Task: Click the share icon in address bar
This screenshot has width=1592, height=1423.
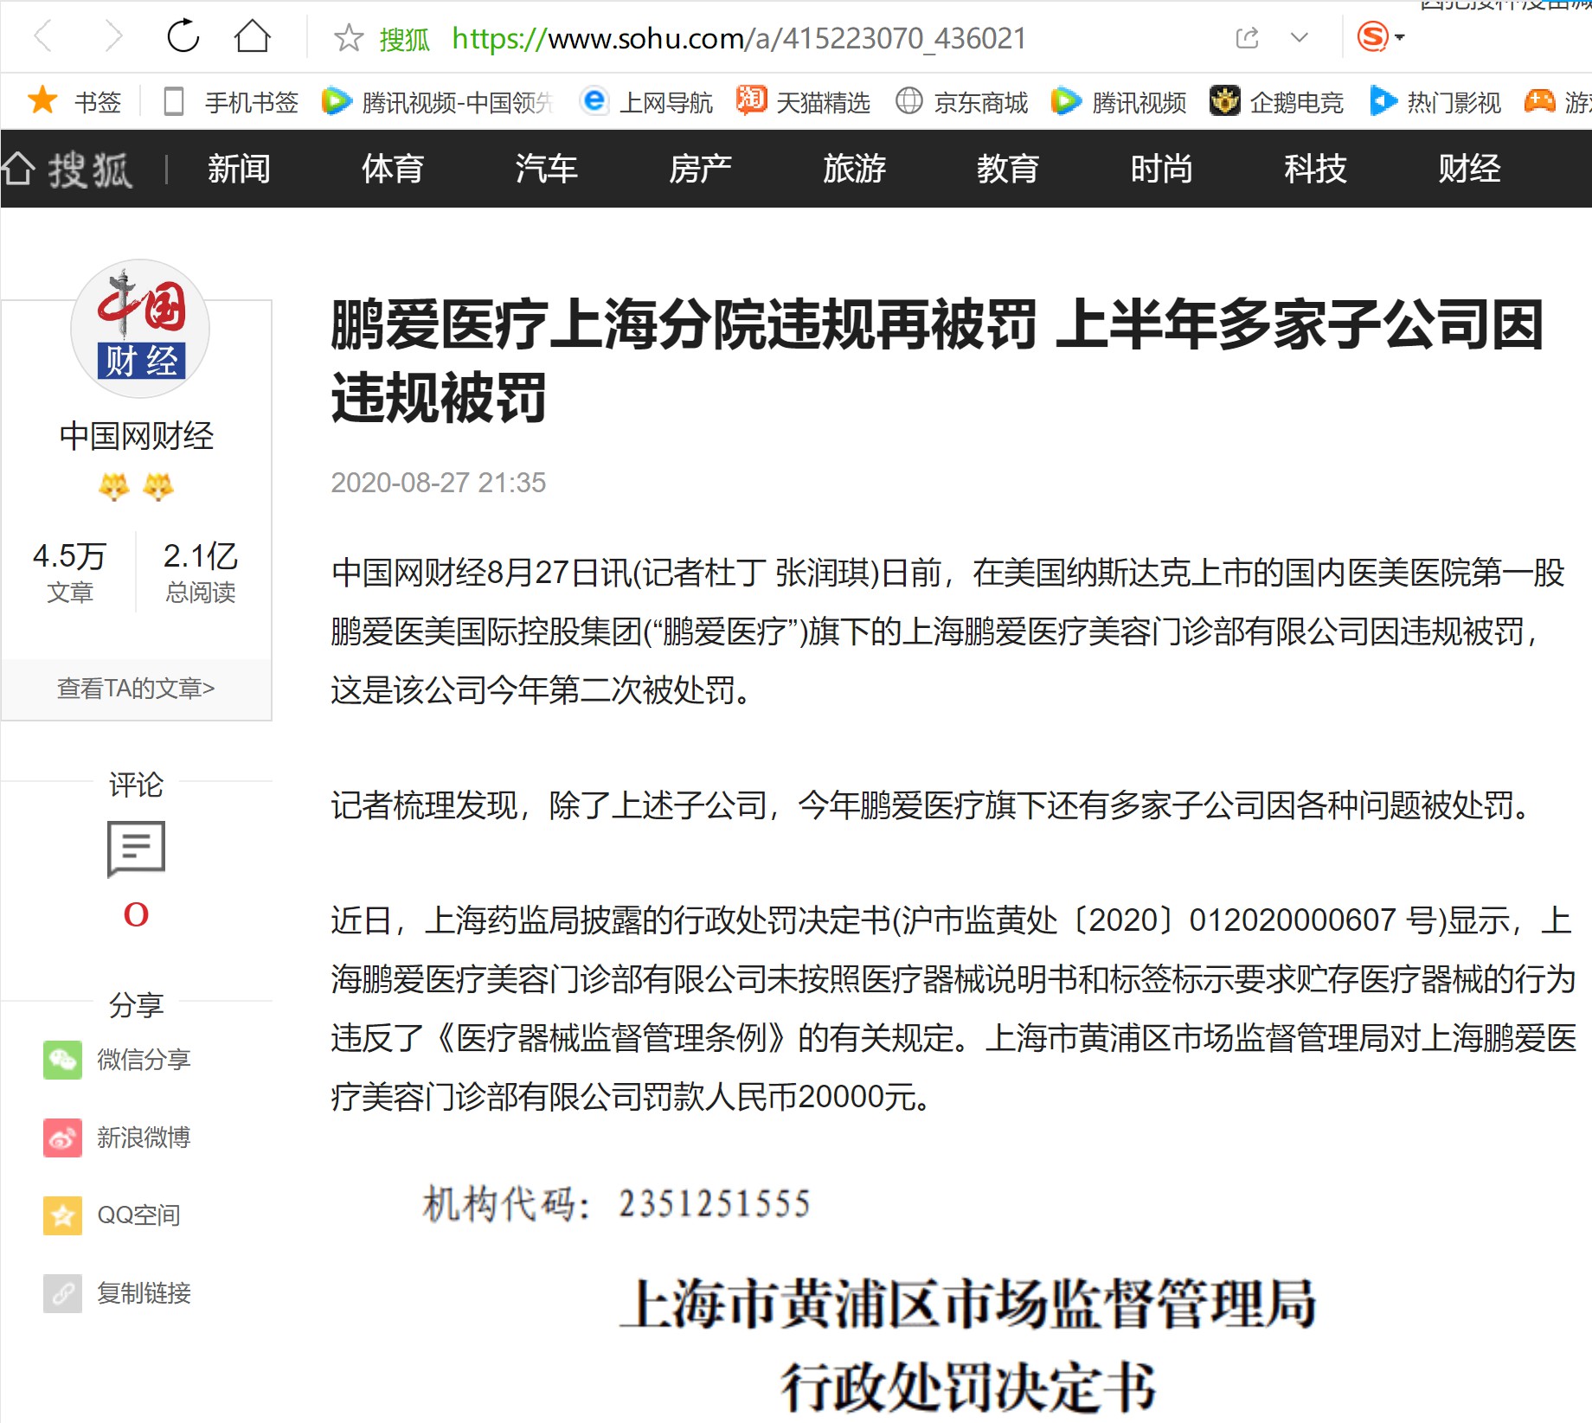Action: tap(1247, 38)
